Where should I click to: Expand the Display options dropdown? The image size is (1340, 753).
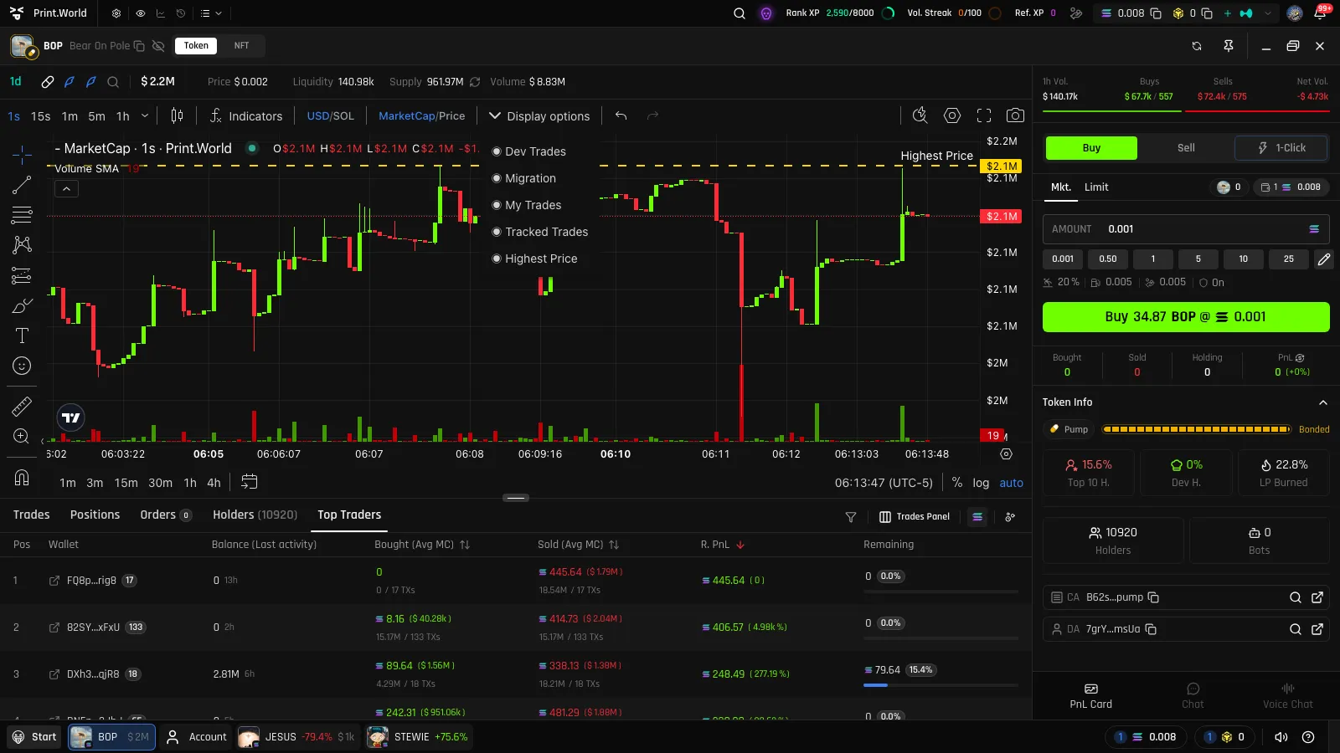pos(539,115)
